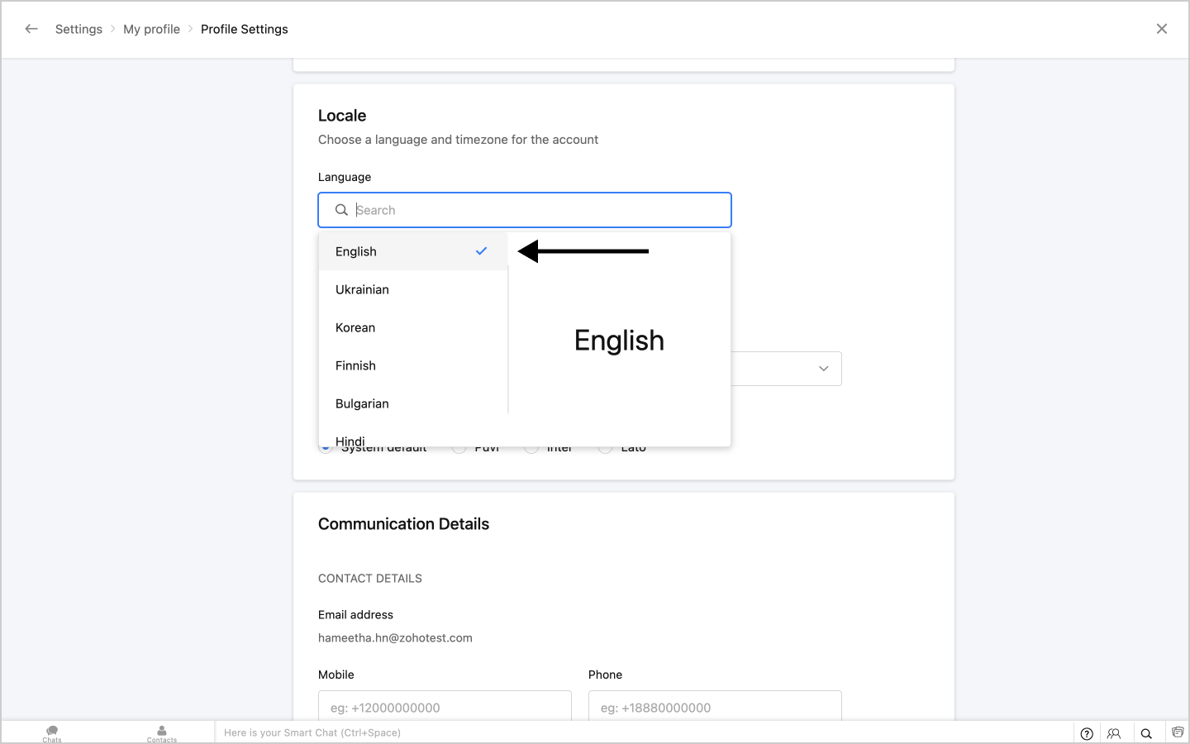Focus the language Search field
This screenshot has width=1190, height=744.
tap(537, 210)
